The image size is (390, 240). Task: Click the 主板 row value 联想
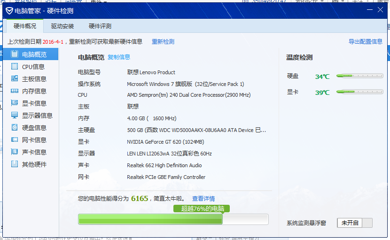pos(133,107)
